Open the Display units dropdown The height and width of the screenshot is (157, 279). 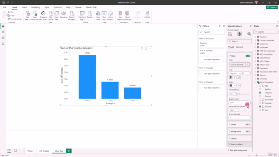click(239, 102)
